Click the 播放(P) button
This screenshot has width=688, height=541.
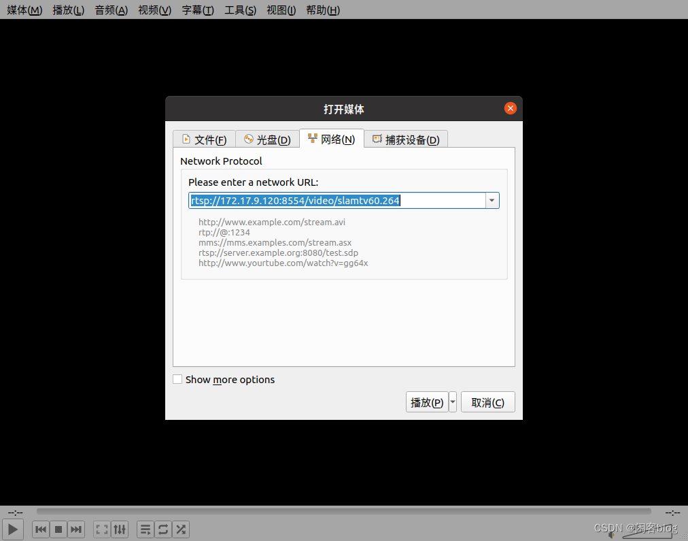[427, 401]
